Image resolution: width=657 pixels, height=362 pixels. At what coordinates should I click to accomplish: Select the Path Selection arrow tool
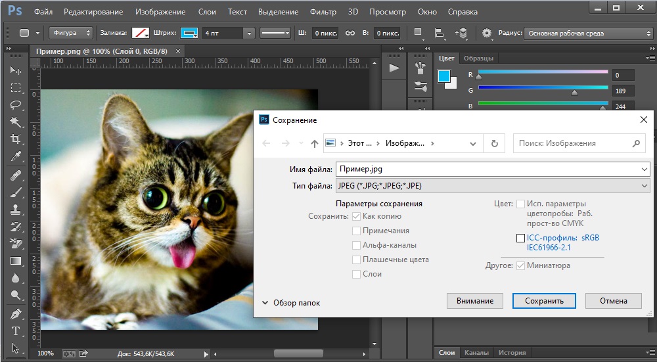(16, 348)
